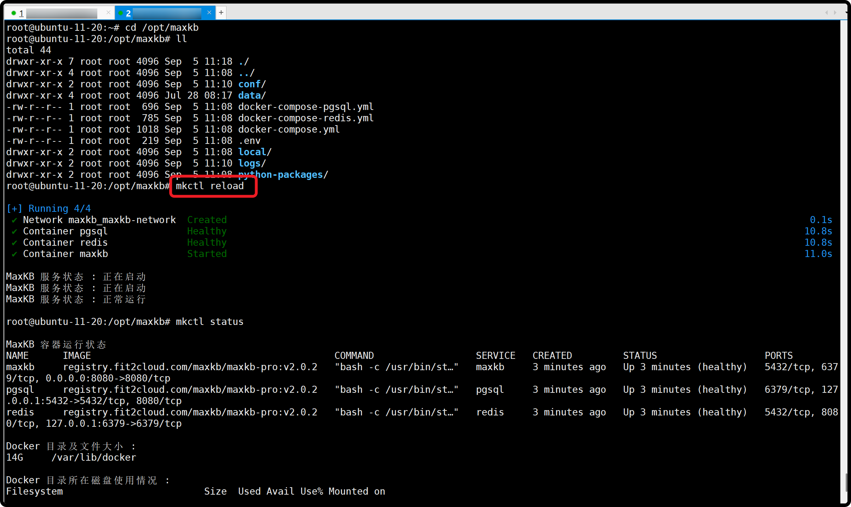The height and width of the screenshot is (507, 851).
Task: Click the 'total 44' line
Action: click(29, 50)
